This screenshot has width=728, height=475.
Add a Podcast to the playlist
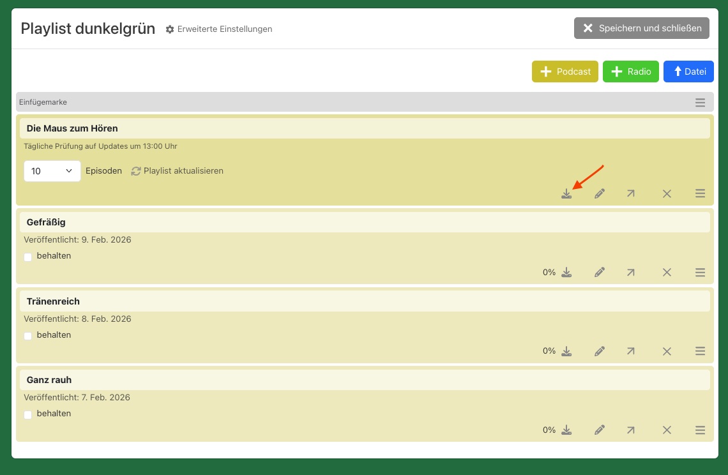click(565, 72)
